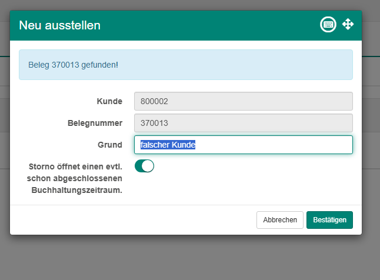The width and height of the screenshot is (380, 280).
Task: Click the move dialog arrows icon
Action: click(348, 25)
